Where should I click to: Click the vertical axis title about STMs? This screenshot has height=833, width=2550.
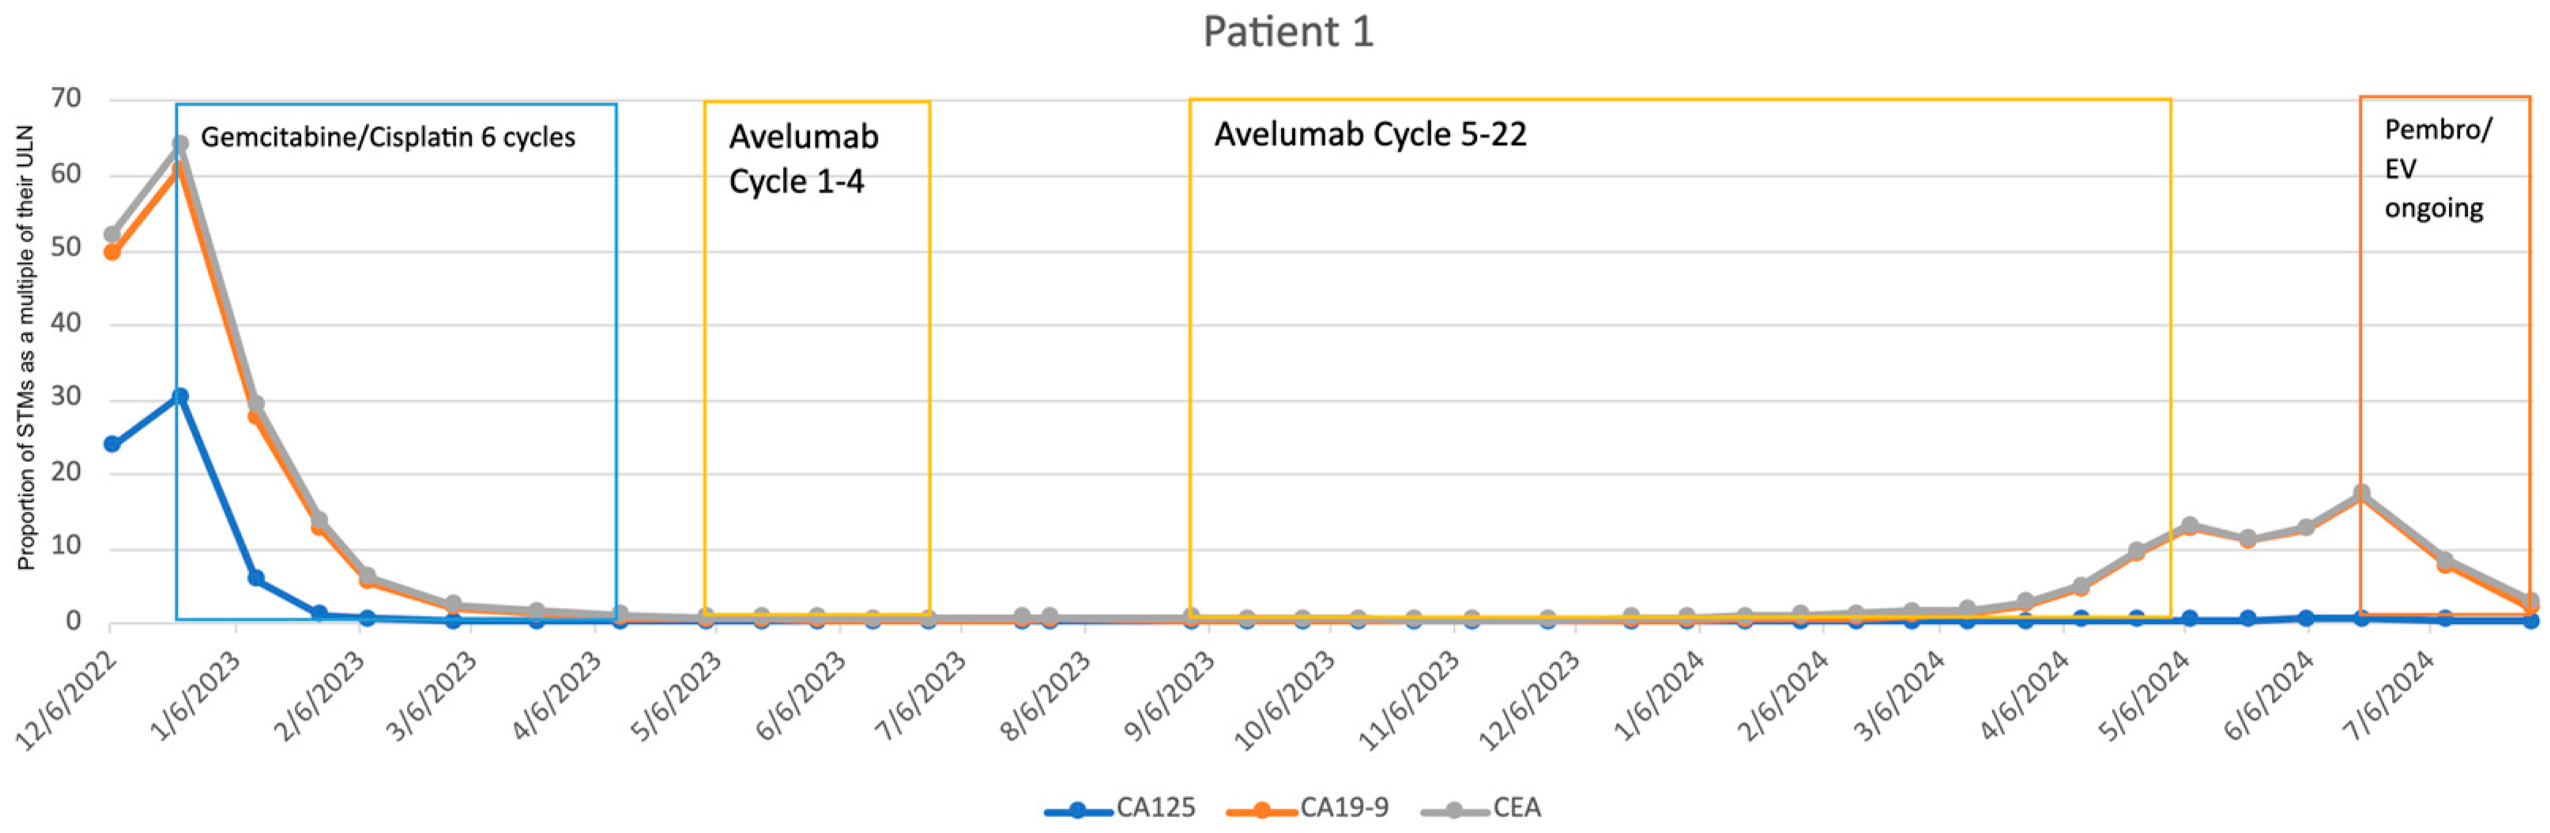26,347
